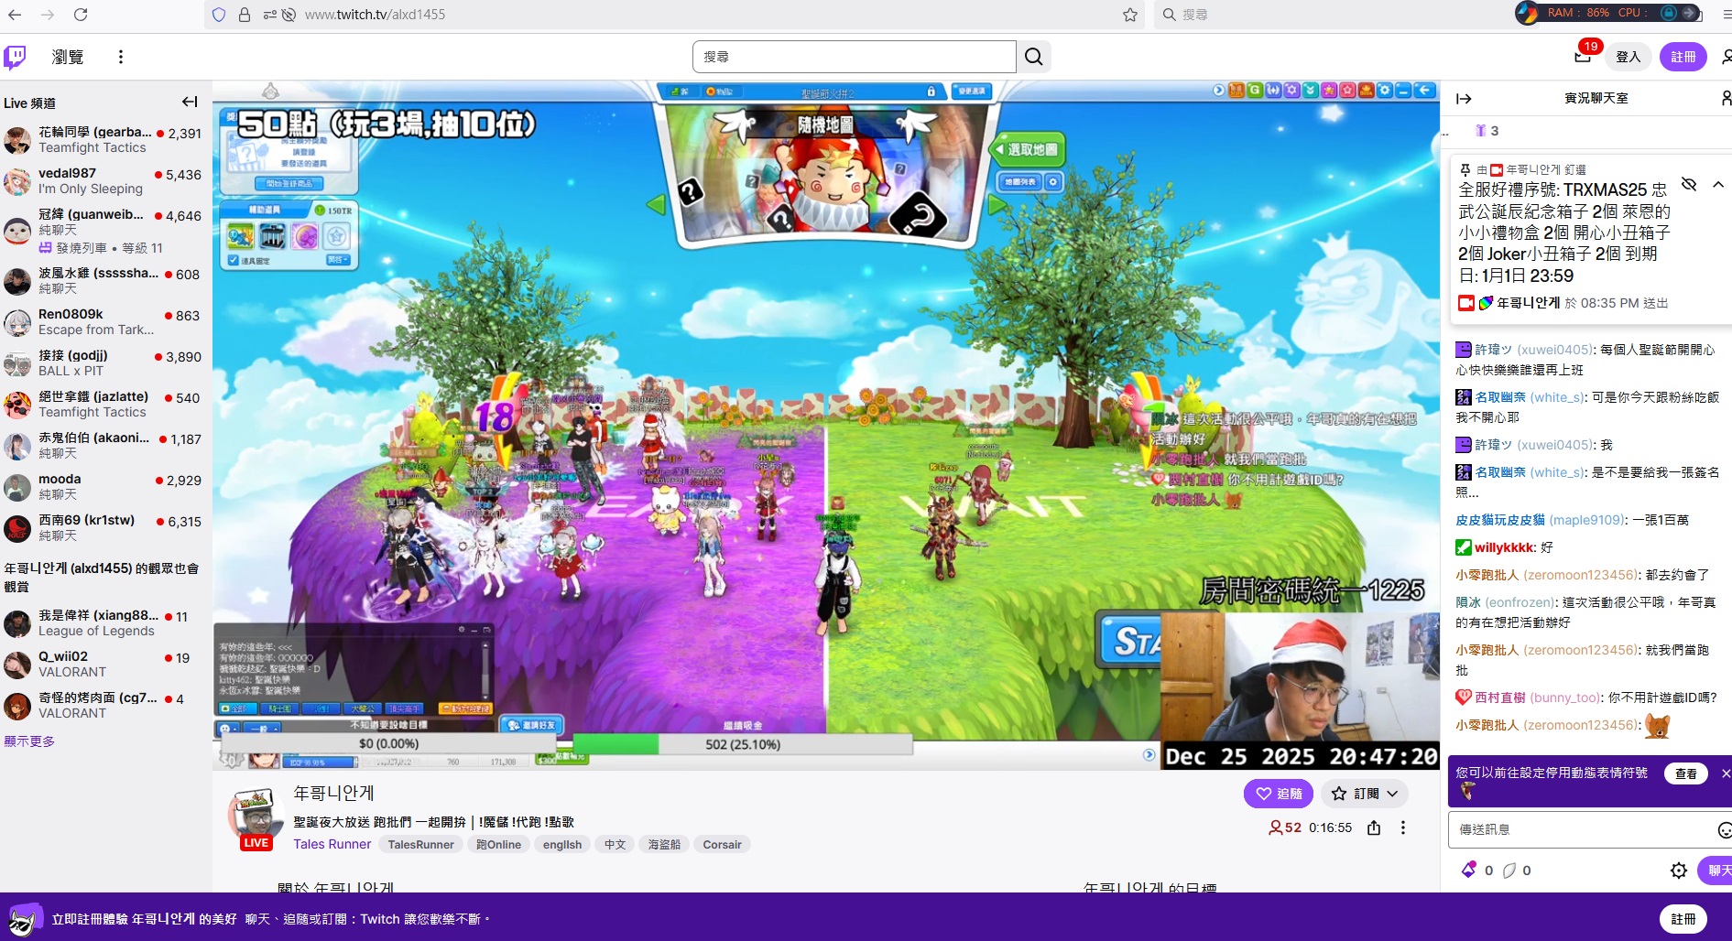Bookmark this page with star icon

(x=1129, y=15)
